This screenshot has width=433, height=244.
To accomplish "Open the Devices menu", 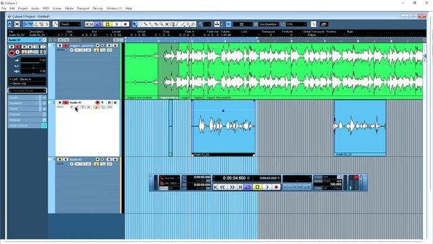I will pos(97,9).
